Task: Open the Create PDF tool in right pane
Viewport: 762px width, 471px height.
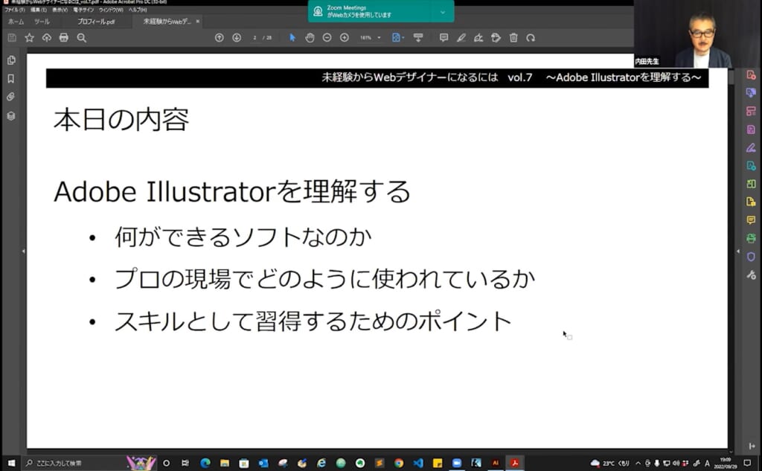Action: click(x=751, y=75)
